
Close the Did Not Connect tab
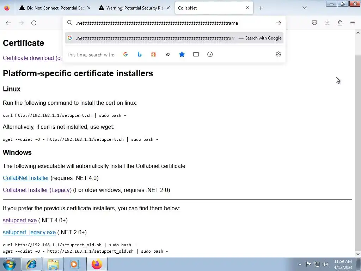[x=89, y=8]
